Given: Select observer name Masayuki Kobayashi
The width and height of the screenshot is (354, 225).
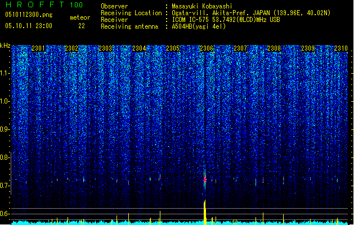Looking at the screenshot, I should tap(202, 6).
